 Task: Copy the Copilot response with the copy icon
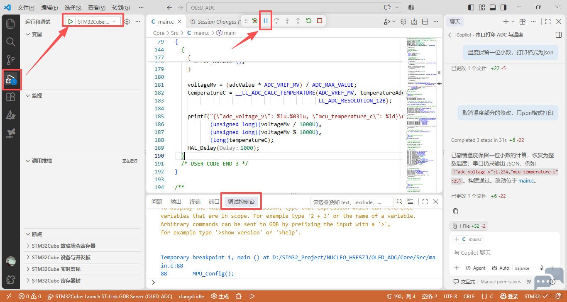[x=456, y=211]
